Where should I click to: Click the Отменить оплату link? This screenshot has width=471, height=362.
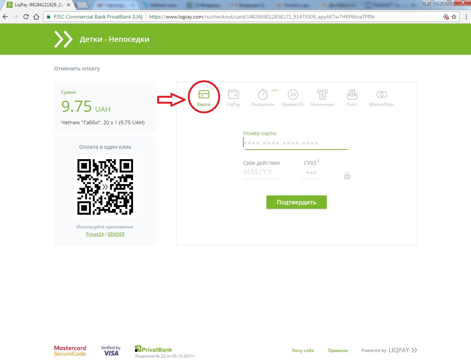pyautogui.click(x=77, y=68)
